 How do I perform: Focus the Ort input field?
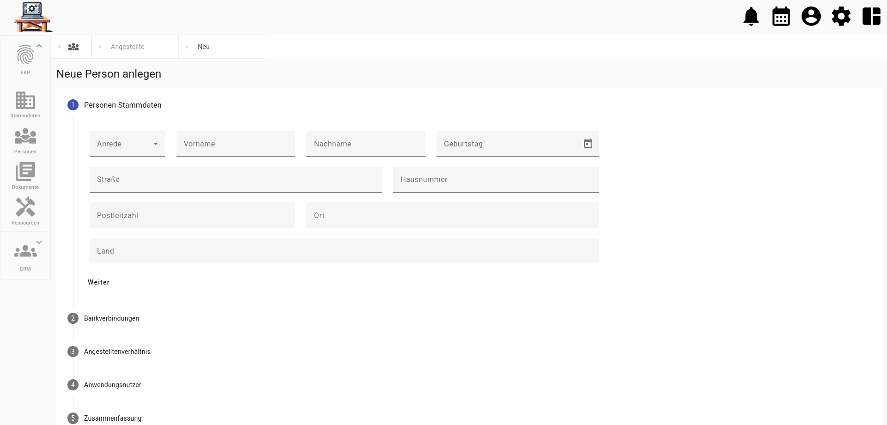[x=453, y=215]
